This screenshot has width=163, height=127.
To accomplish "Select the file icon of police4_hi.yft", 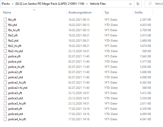I will [5, 119].
